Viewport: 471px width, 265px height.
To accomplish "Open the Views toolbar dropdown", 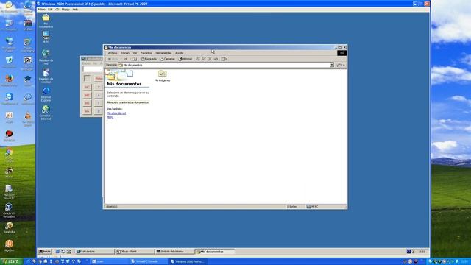I will (224, 59).
